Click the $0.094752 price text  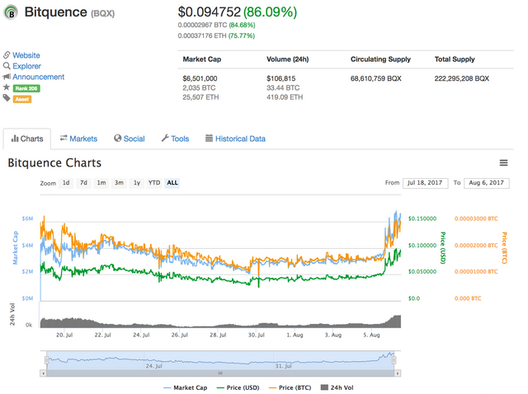click(209, 12)
